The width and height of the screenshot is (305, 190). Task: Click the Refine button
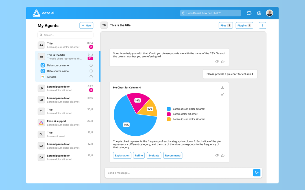[x=139, y=155]
